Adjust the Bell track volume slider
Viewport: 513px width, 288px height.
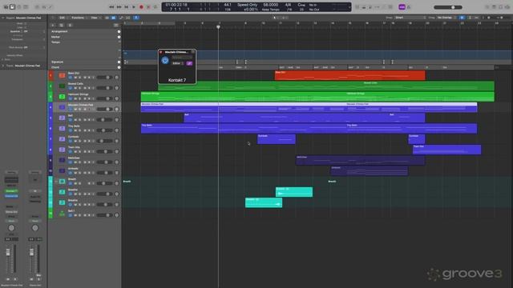point(105,120)
